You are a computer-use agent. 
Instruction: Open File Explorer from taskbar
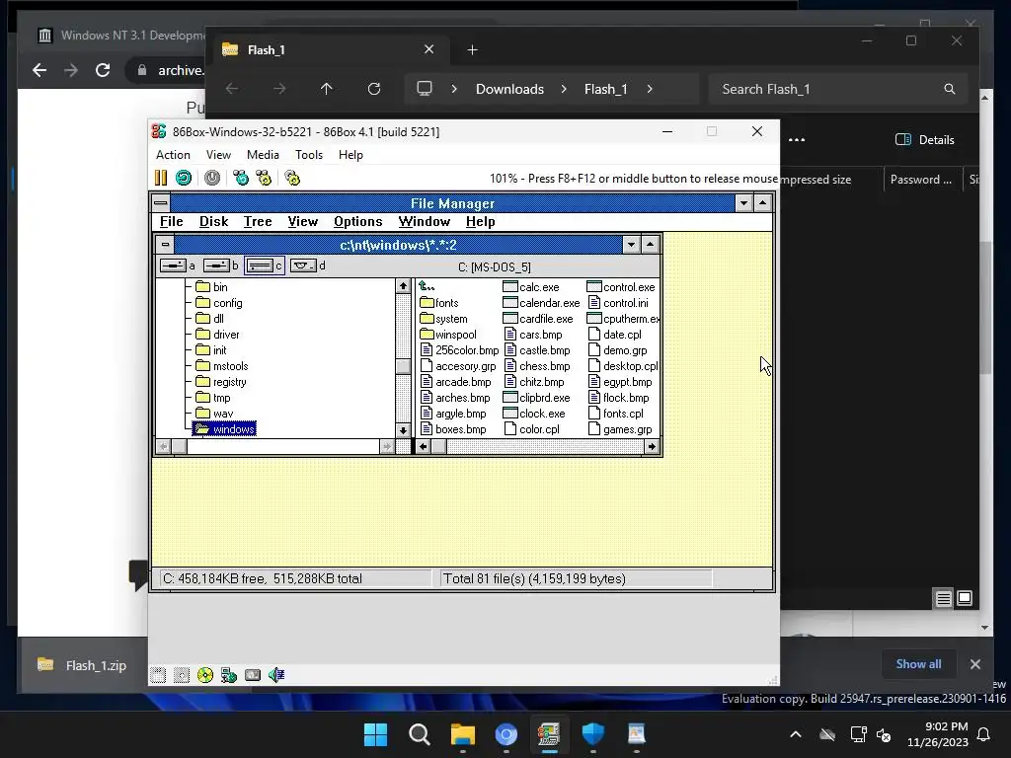pyautogui.click(x=463, y=734)
